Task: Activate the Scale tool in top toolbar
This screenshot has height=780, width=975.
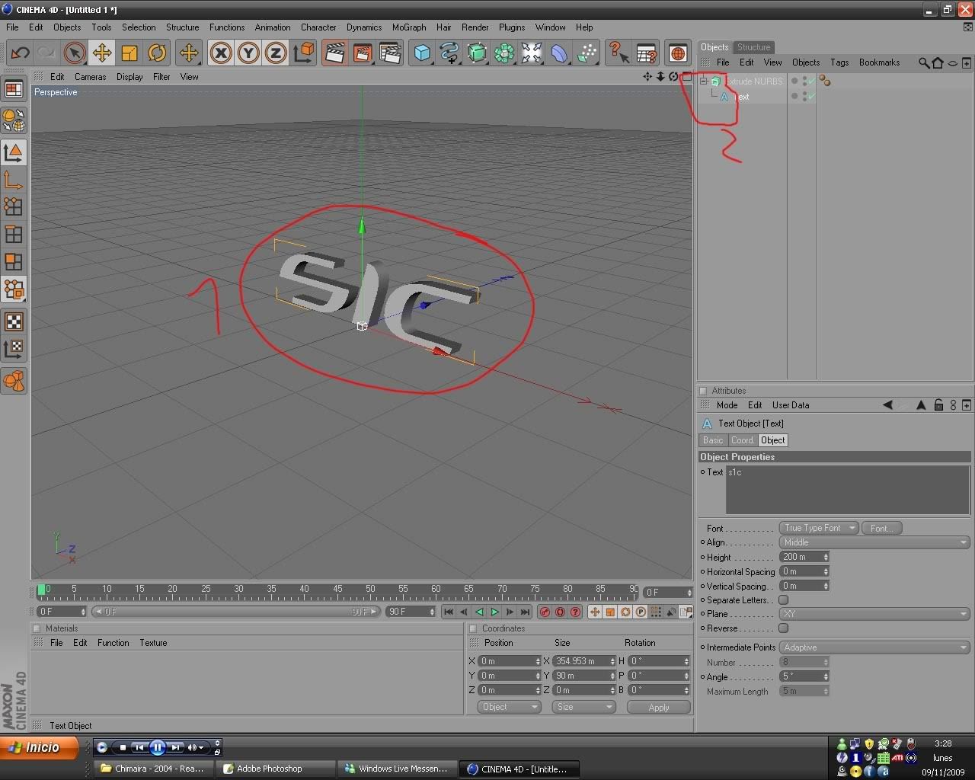Action: tap(129, 53)
